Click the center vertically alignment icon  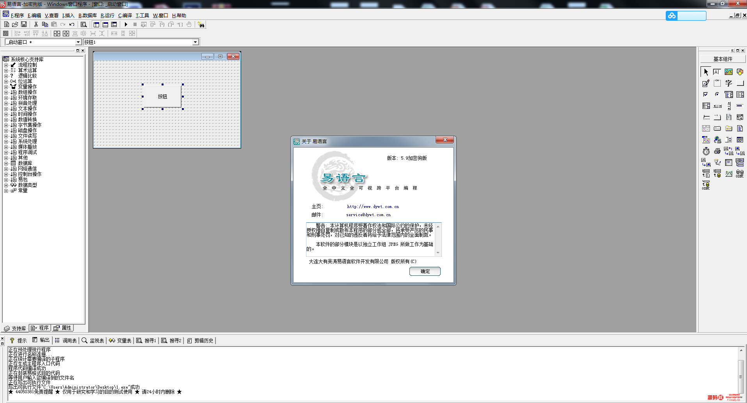[x=66, y=34]
